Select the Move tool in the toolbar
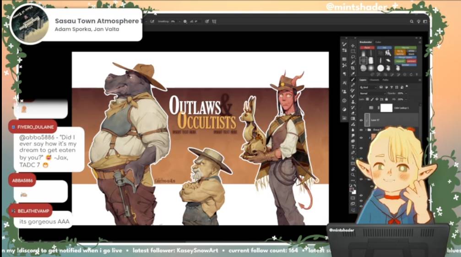Screen dimensions: 461x257 (353, 46)
